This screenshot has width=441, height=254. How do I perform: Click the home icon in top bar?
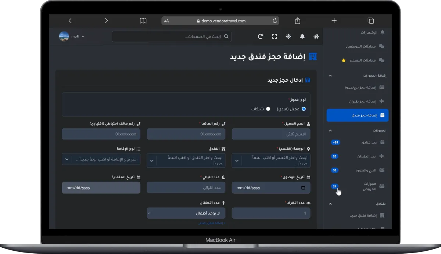316,36
